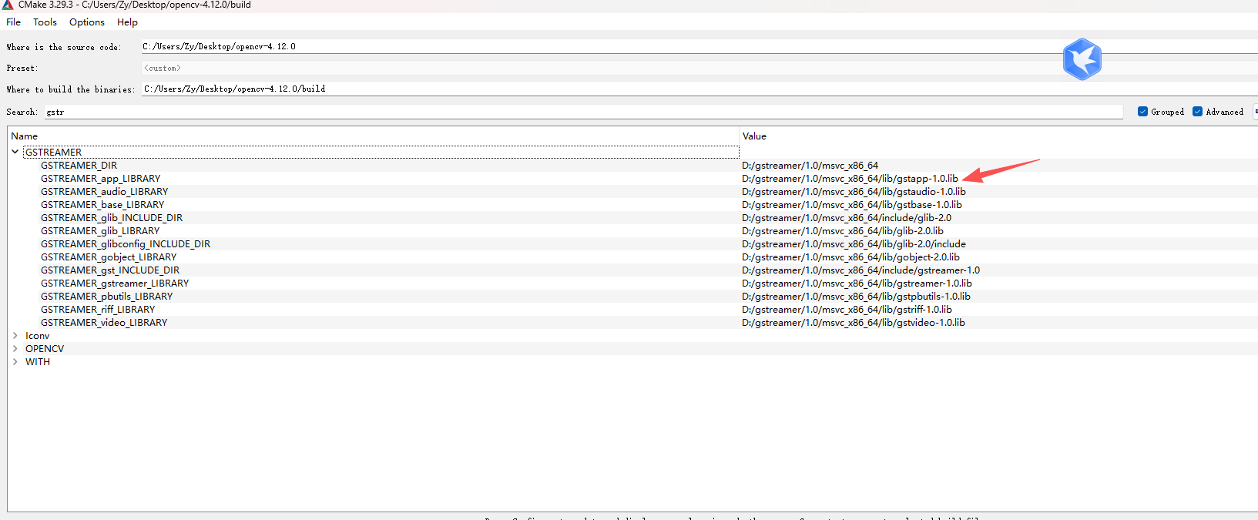Click the gstvideo-1.0.lib path value
This screenshot has width=1258, height=520.
[x=854, y=322]
